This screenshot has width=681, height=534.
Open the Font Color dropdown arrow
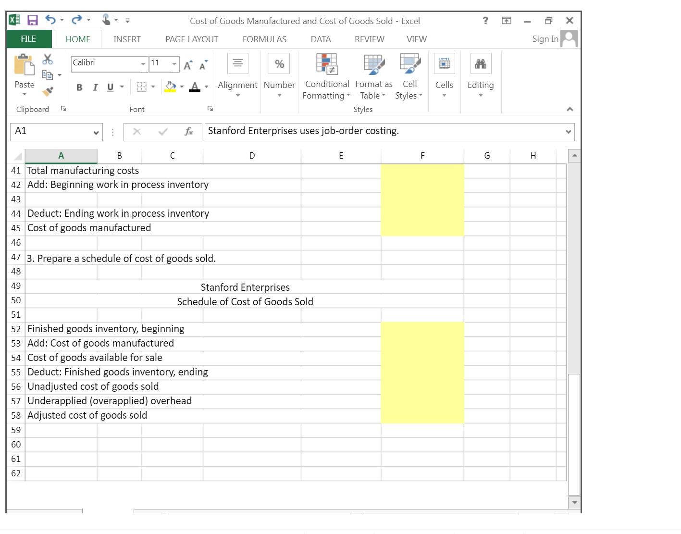click(207, 87)
